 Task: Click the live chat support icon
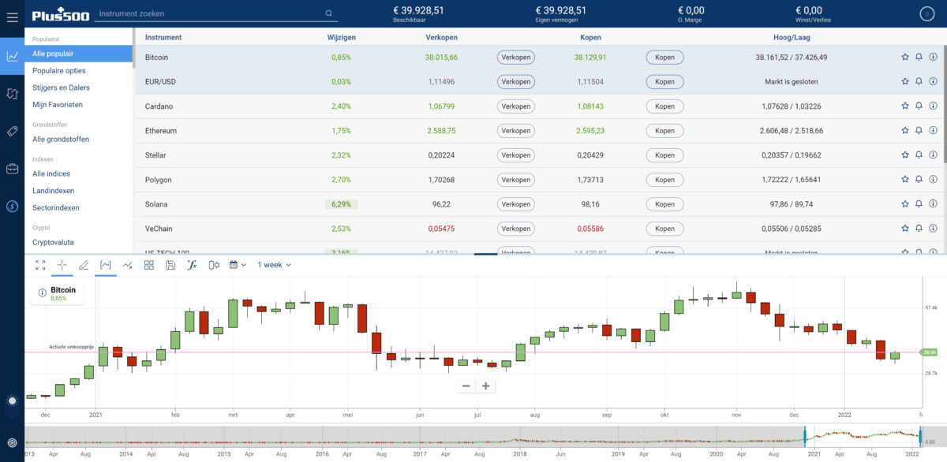(12, 442)
